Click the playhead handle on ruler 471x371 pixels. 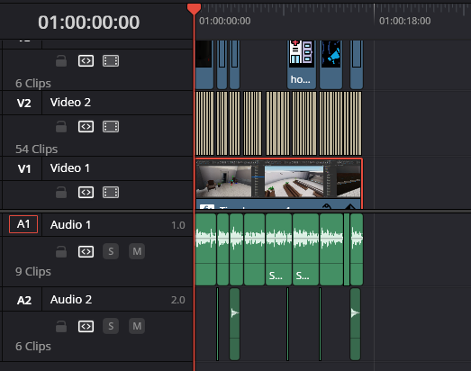click(194, 9)
